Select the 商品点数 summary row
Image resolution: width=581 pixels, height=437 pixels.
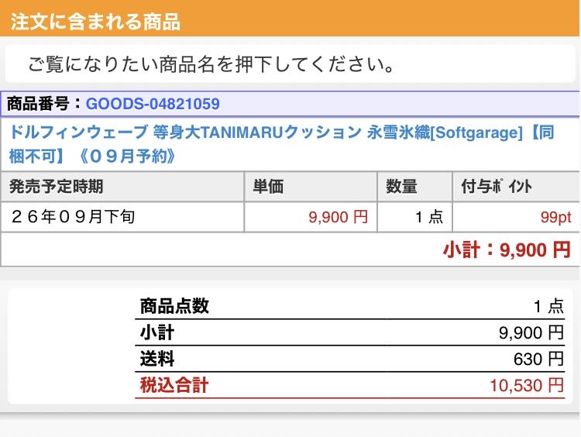pos(350,306)
